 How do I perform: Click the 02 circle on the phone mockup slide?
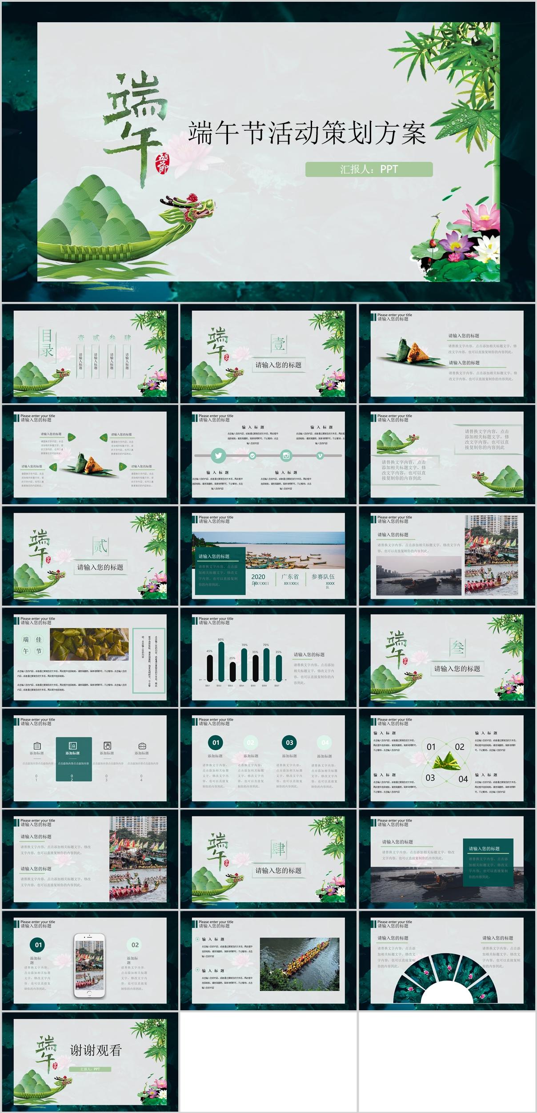(x=135, y=945)
